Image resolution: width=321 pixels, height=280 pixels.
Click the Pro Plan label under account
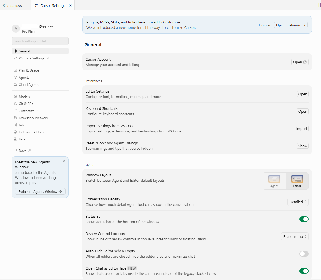28,31
